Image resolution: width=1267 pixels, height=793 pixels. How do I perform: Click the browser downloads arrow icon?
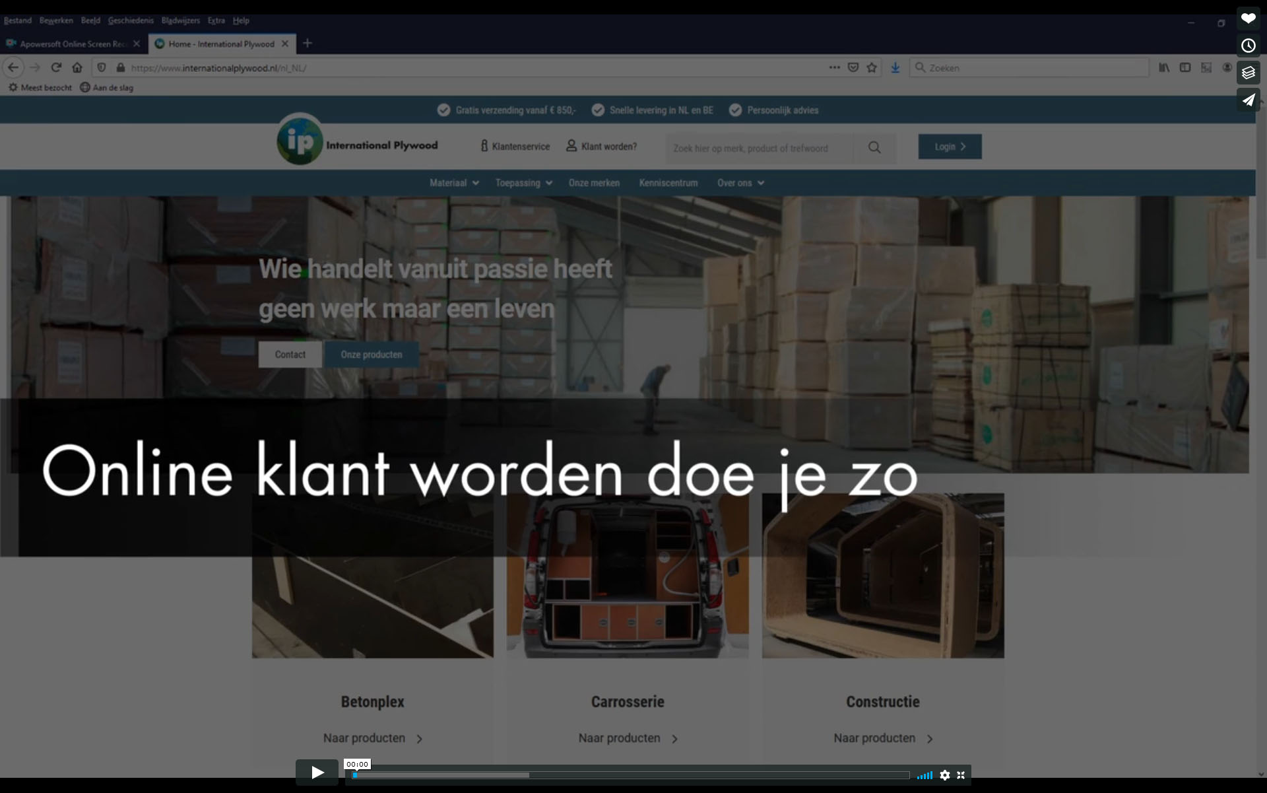pyautogui.click(x=895, y=67)
